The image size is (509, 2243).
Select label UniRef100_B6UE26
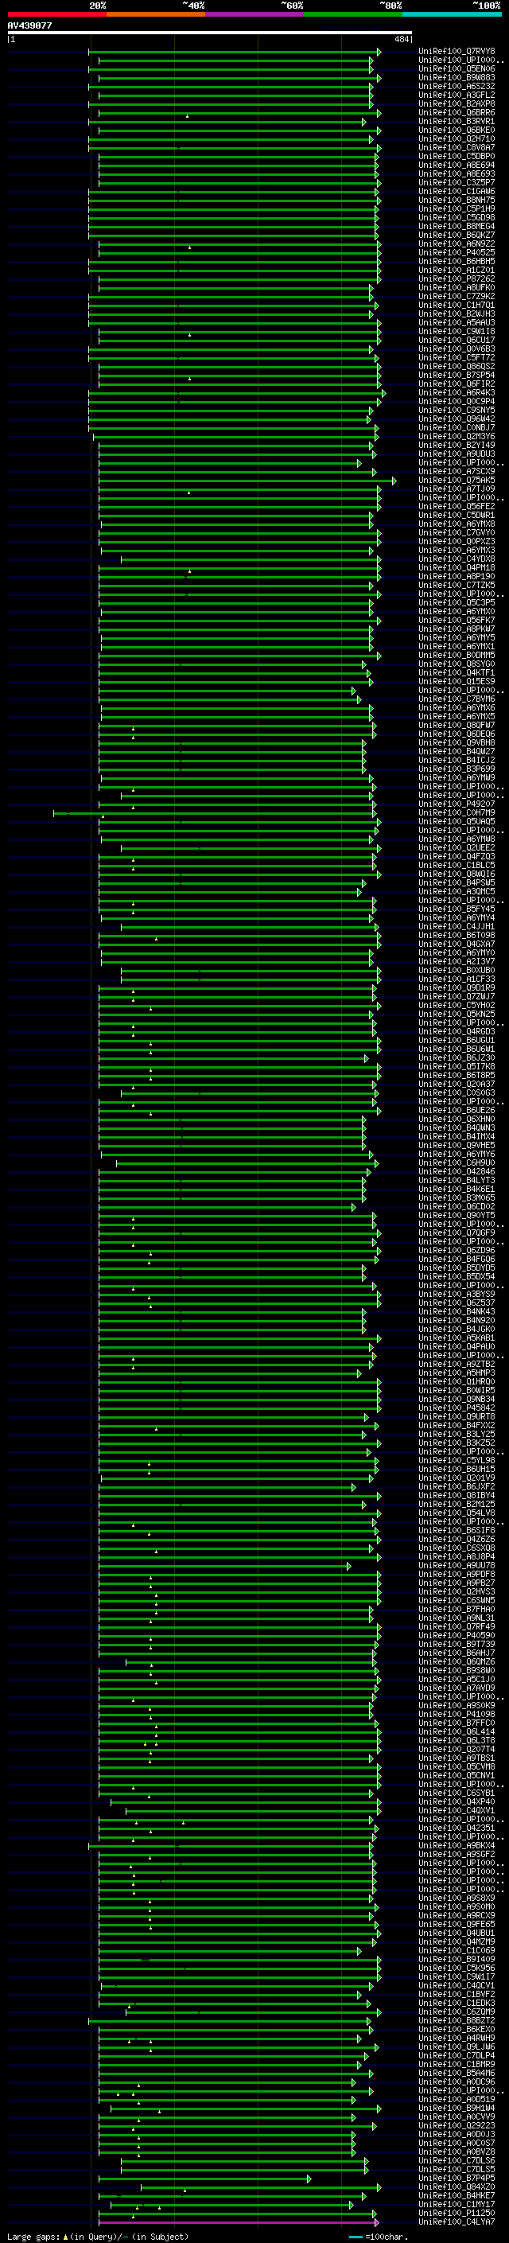point(457,1110)
